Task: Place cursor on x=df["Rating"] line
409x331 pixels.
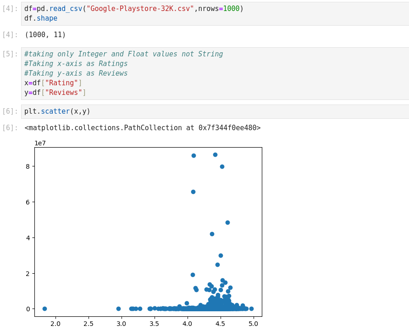Action: click(x=53, y=83)
